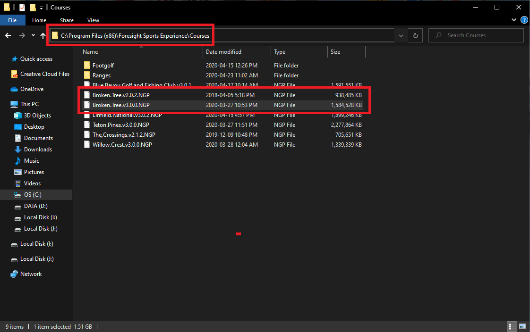Open Pictures folder in sidebar
This screenshot has height=332, width=530.
click(34, 172)
